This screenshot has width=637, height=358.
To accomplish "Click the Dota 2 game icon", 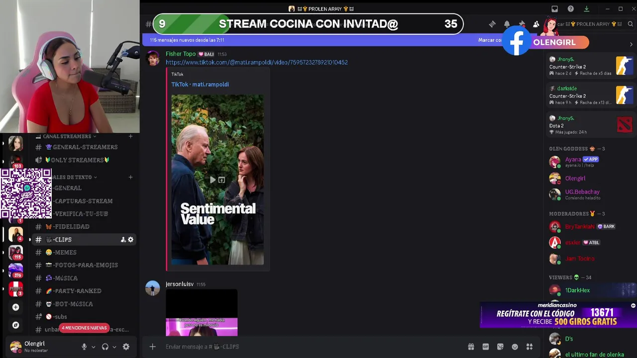I will [624, 124].
